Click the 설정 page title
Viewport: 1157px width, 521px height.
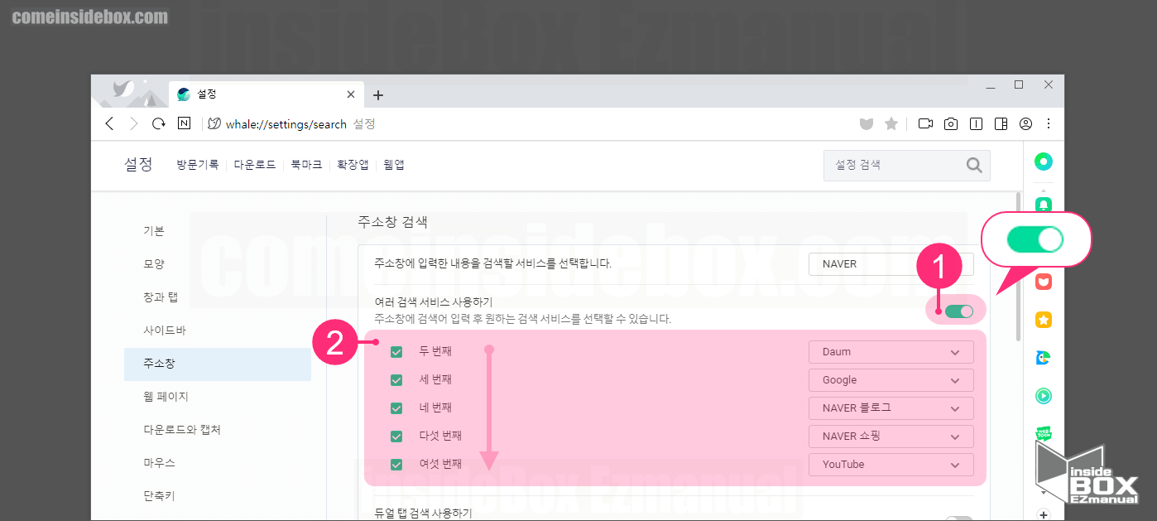[139, 164]
